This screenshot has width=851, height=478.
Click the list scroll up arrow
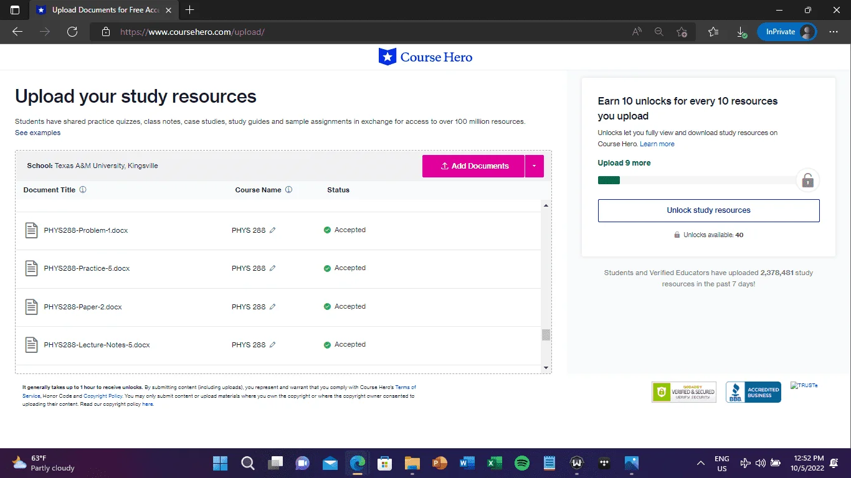pos(546,205)
